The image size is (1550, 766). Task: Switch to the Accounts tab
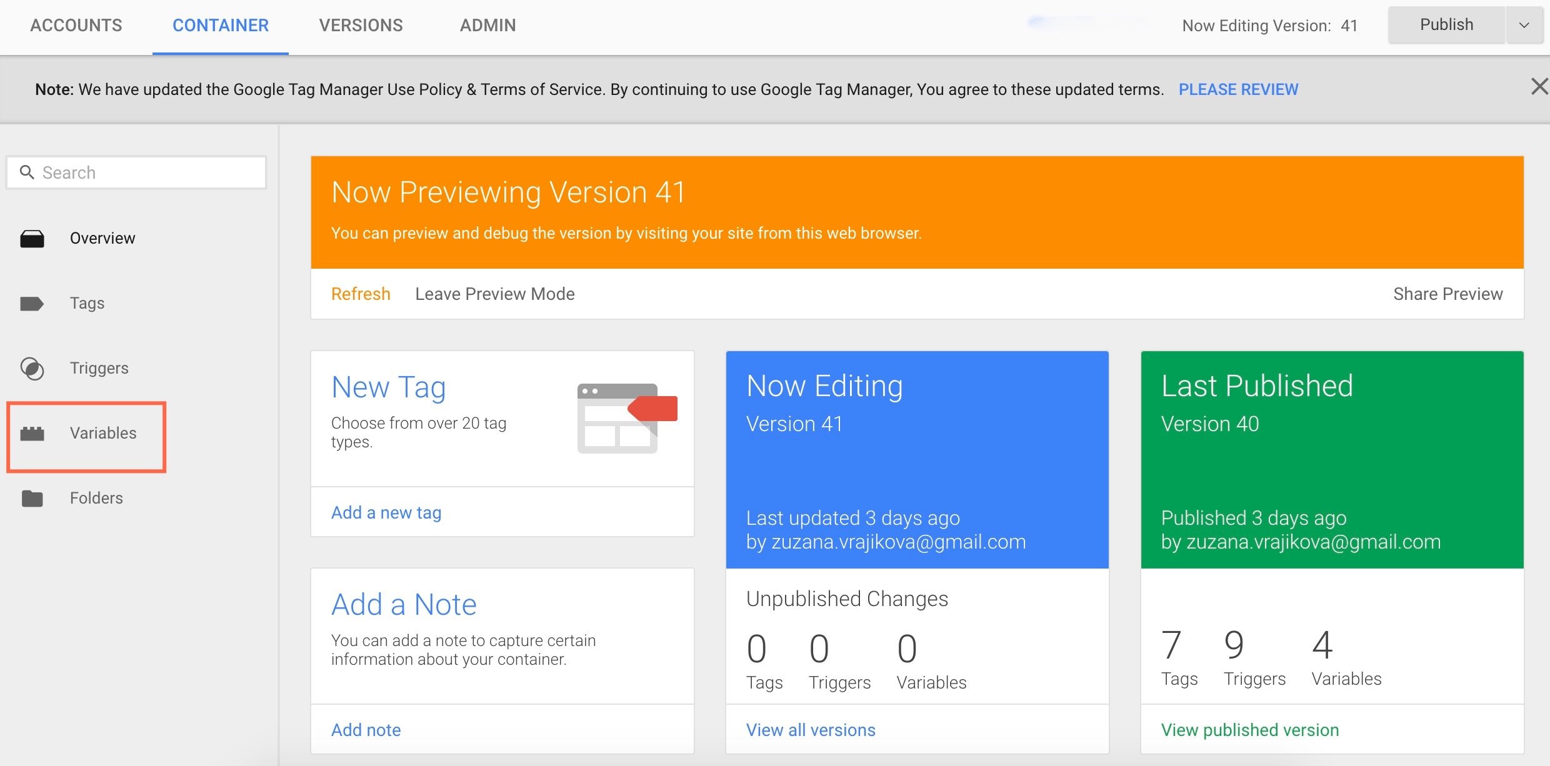pyautogui.click(x=76, y=26)
